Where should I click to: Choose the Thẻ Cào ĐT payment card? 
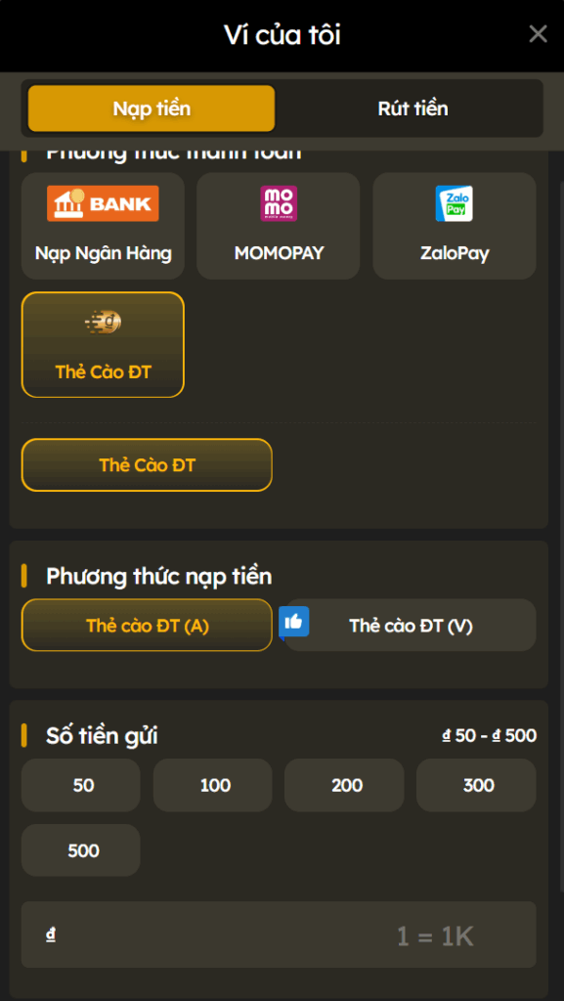click(103, 345)
